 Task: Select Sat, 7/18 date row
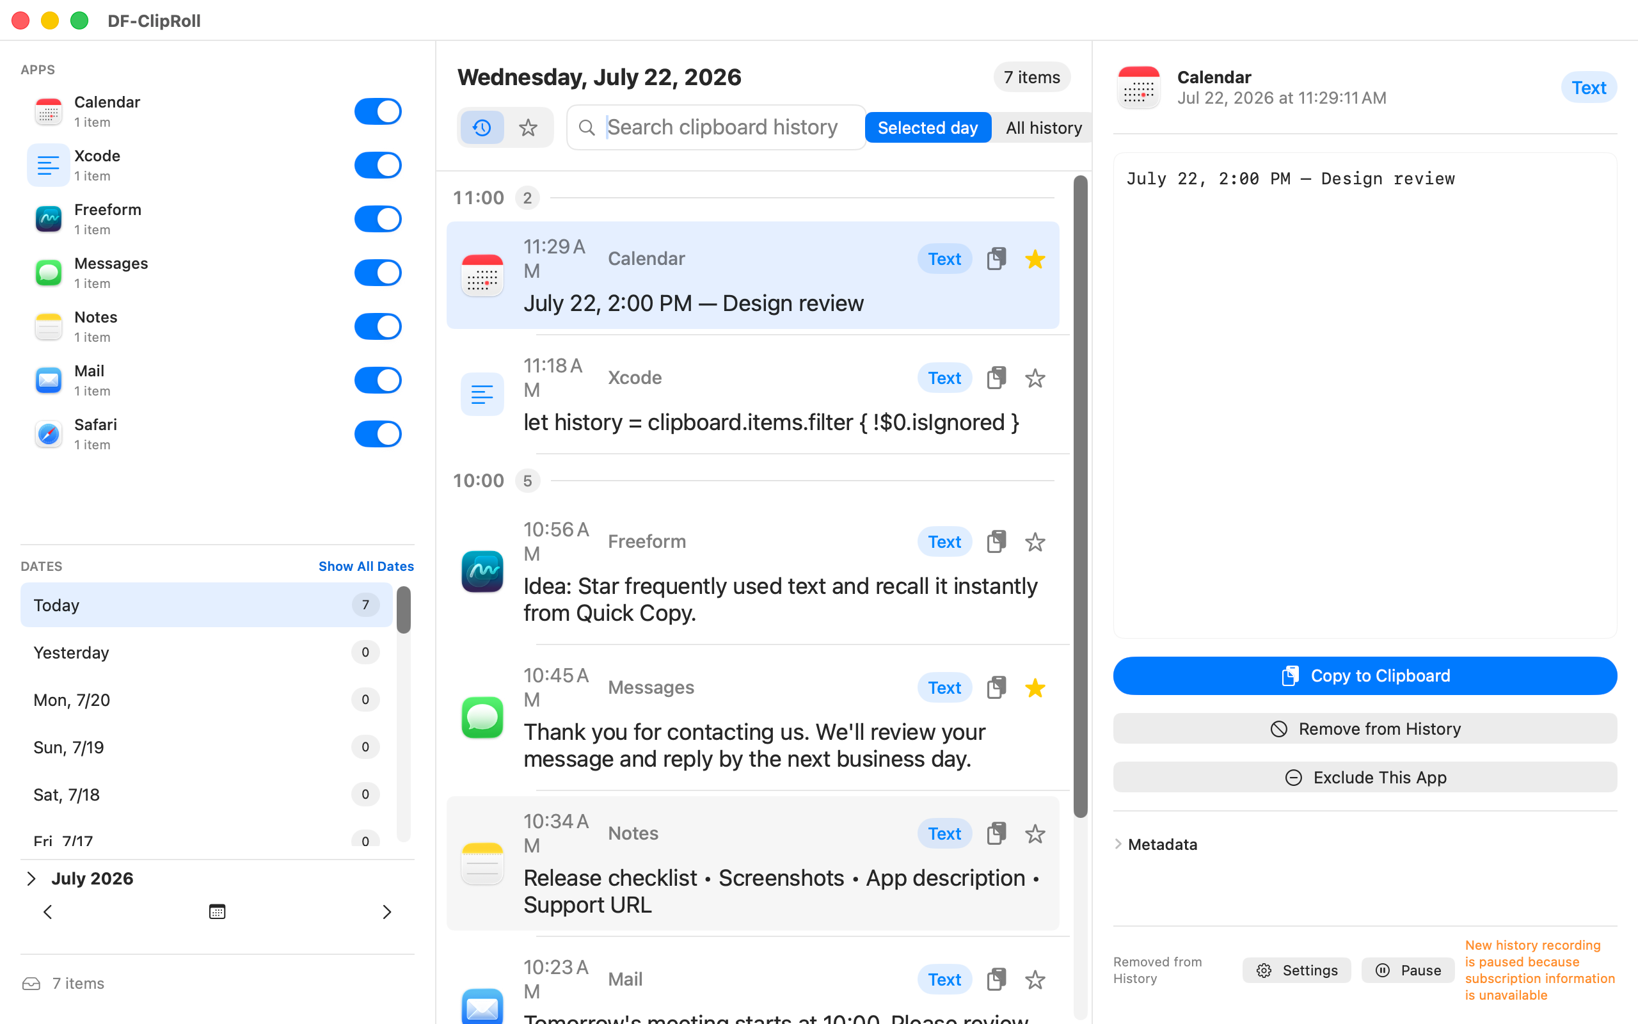pyautogui.click(x=206, y=794)
